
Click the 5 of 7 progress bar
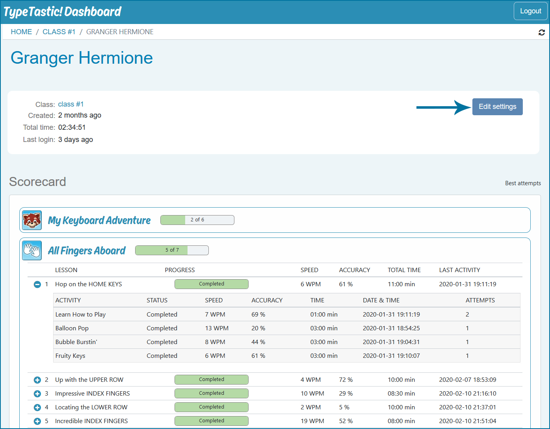point(172,250)
